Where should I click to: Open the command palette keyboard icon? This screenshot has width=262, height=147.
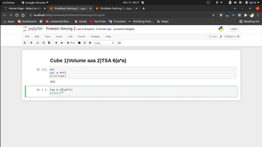119,43
